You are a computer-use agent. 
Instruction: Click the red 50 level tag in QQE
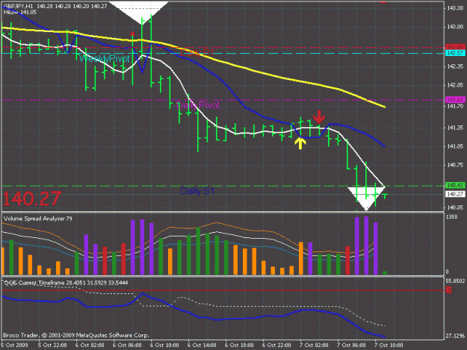point(448,290)
